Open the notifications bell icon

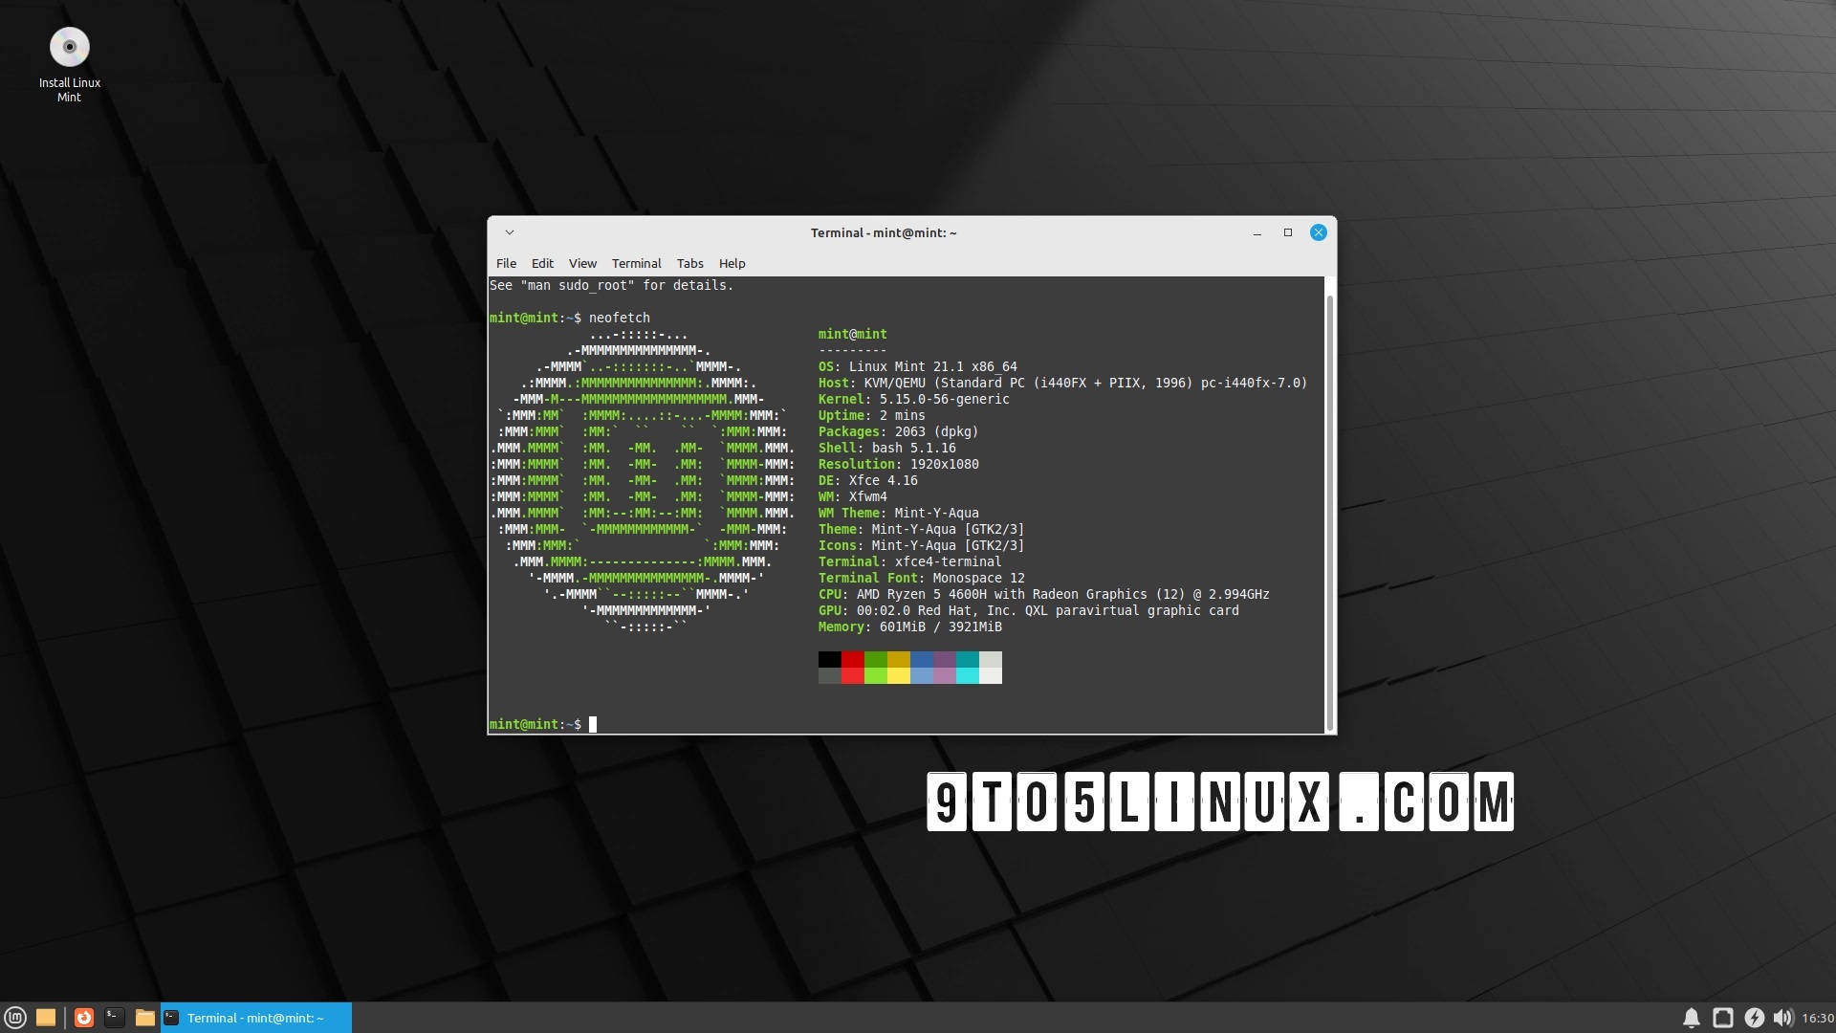tap(1692, 1018)
